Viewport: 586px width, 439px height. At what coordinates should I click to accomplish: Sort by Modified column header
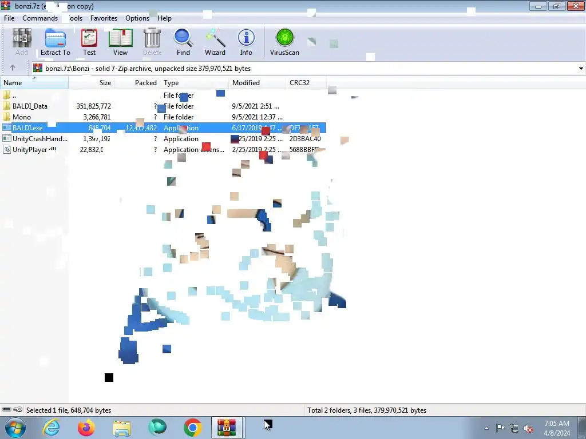pyautogui.click(x=257, y=82)
